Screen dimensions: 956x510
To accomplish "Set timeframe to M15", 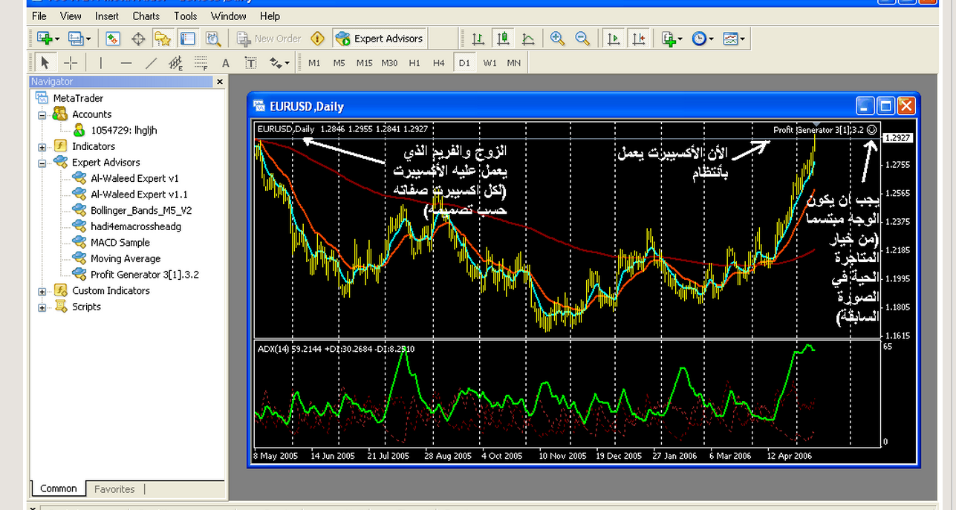I will 364,63.
